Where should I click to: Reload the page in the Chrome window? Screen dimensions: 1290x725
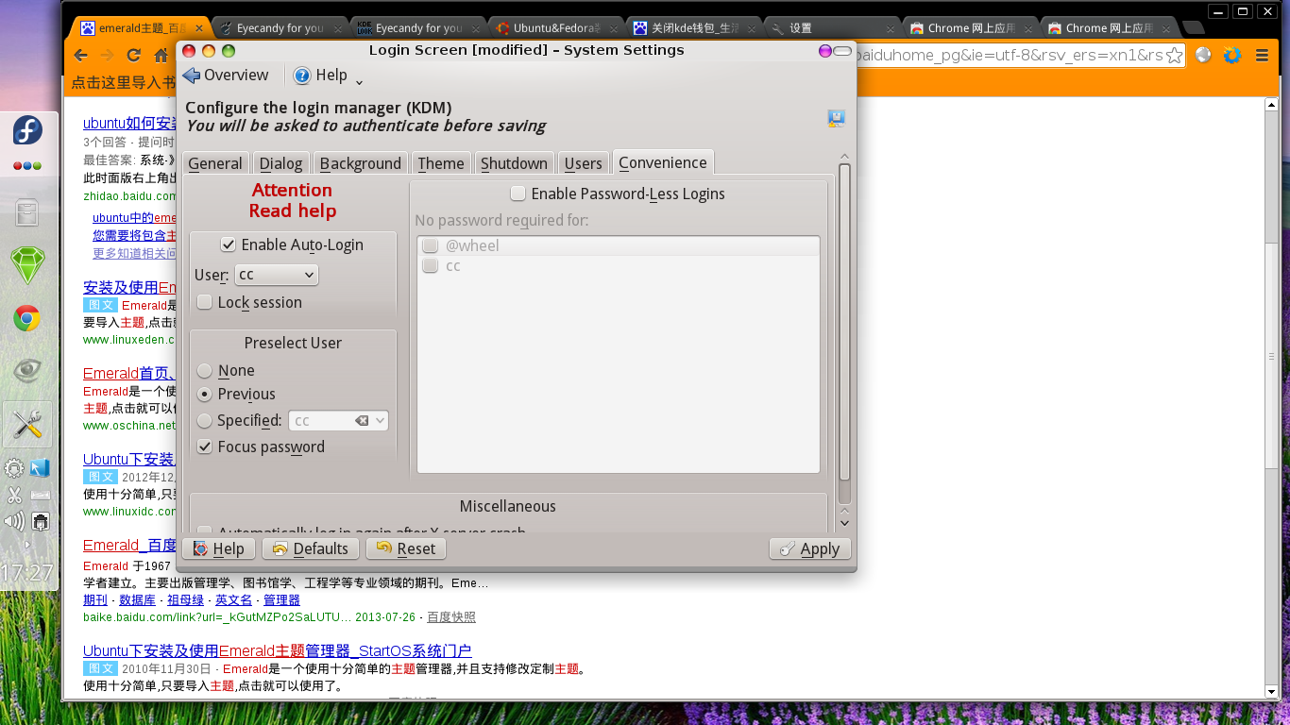click(134, 56)
